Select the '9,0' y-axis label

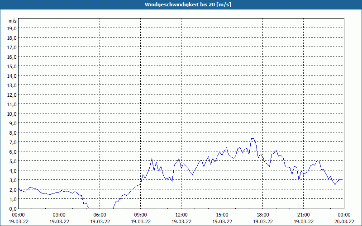click(13, 123)
